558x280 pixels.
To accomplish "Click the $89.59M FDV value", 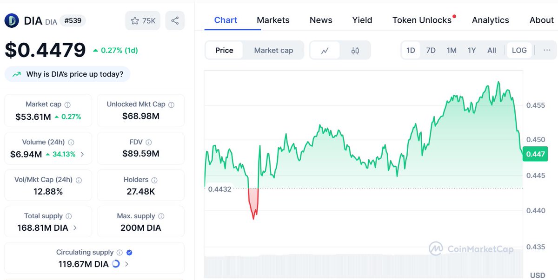I will (141, 154).
